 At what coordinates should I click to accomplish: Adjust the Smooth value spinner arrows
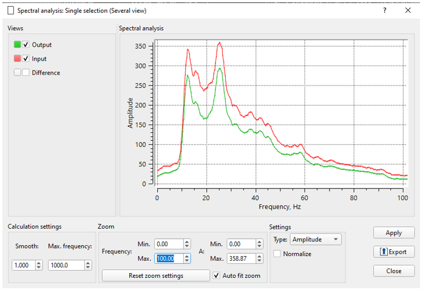(x=39, y=265)
